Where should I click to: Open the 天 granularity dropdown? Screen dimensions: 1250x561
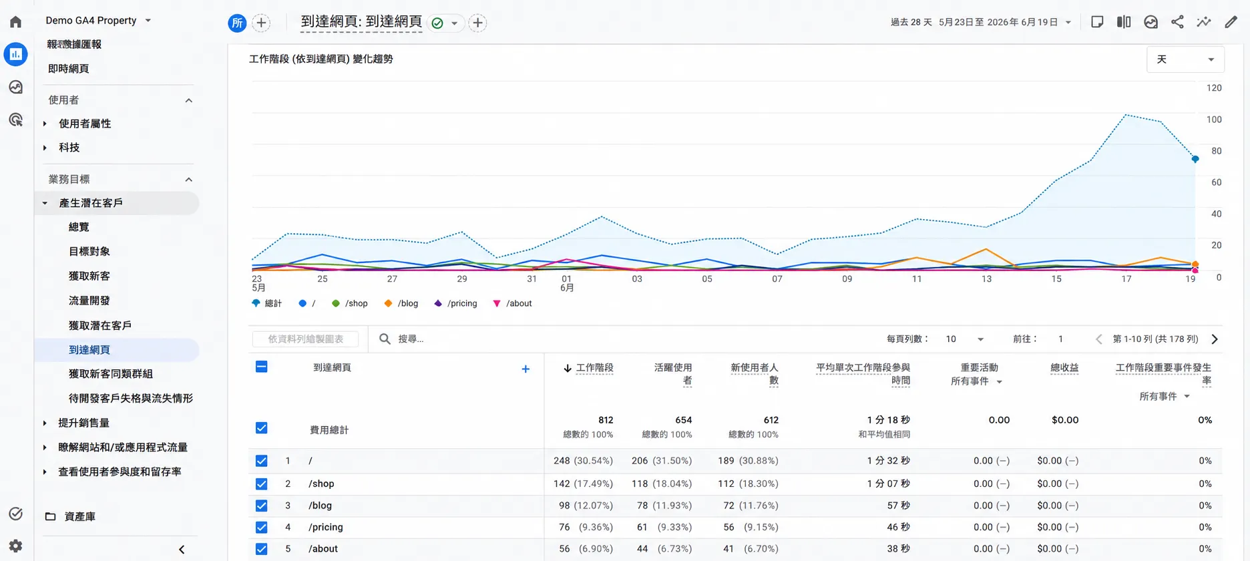click(x=1185, y=59)
